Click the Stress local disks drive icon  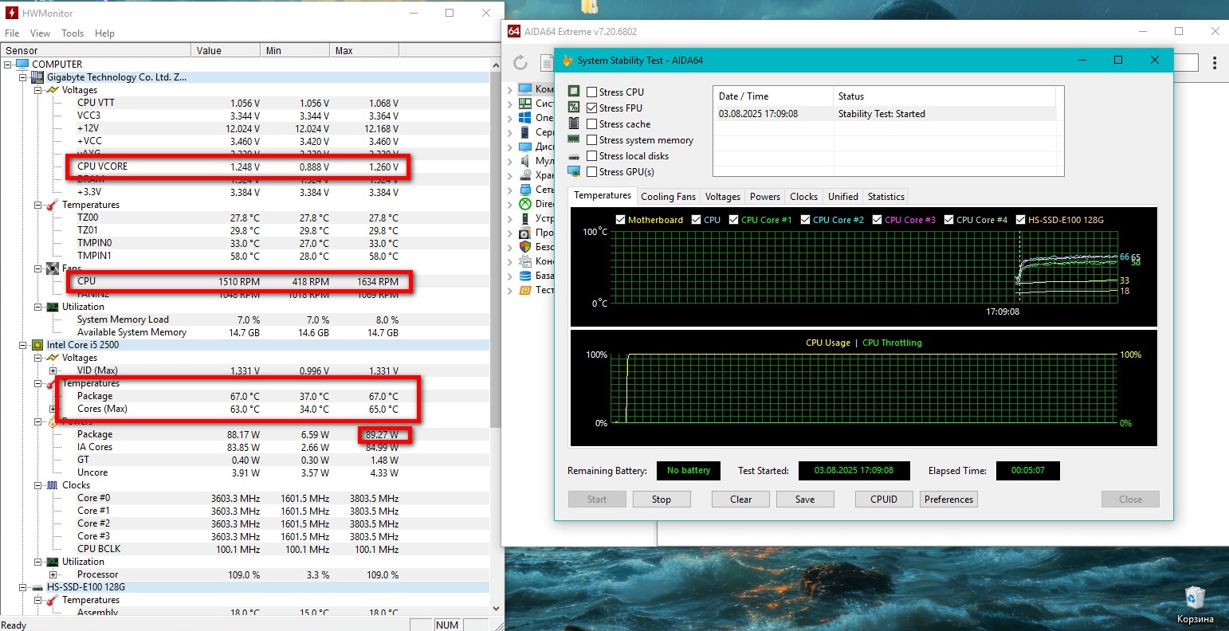[x=574, y=156]
